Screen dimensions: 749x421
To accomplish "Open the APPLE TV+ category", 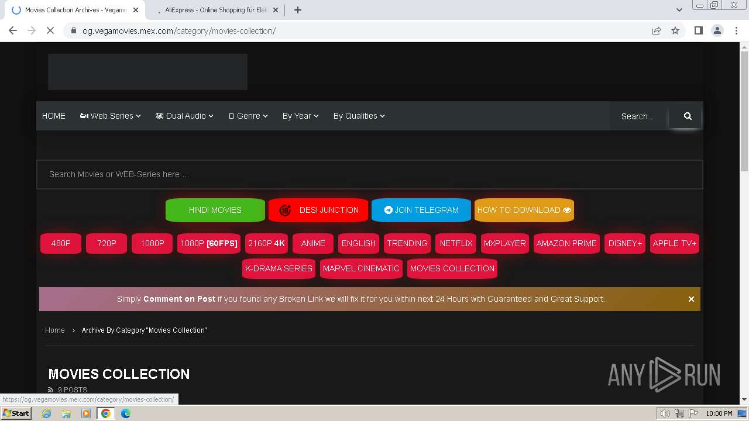I will tap(675, 243).
